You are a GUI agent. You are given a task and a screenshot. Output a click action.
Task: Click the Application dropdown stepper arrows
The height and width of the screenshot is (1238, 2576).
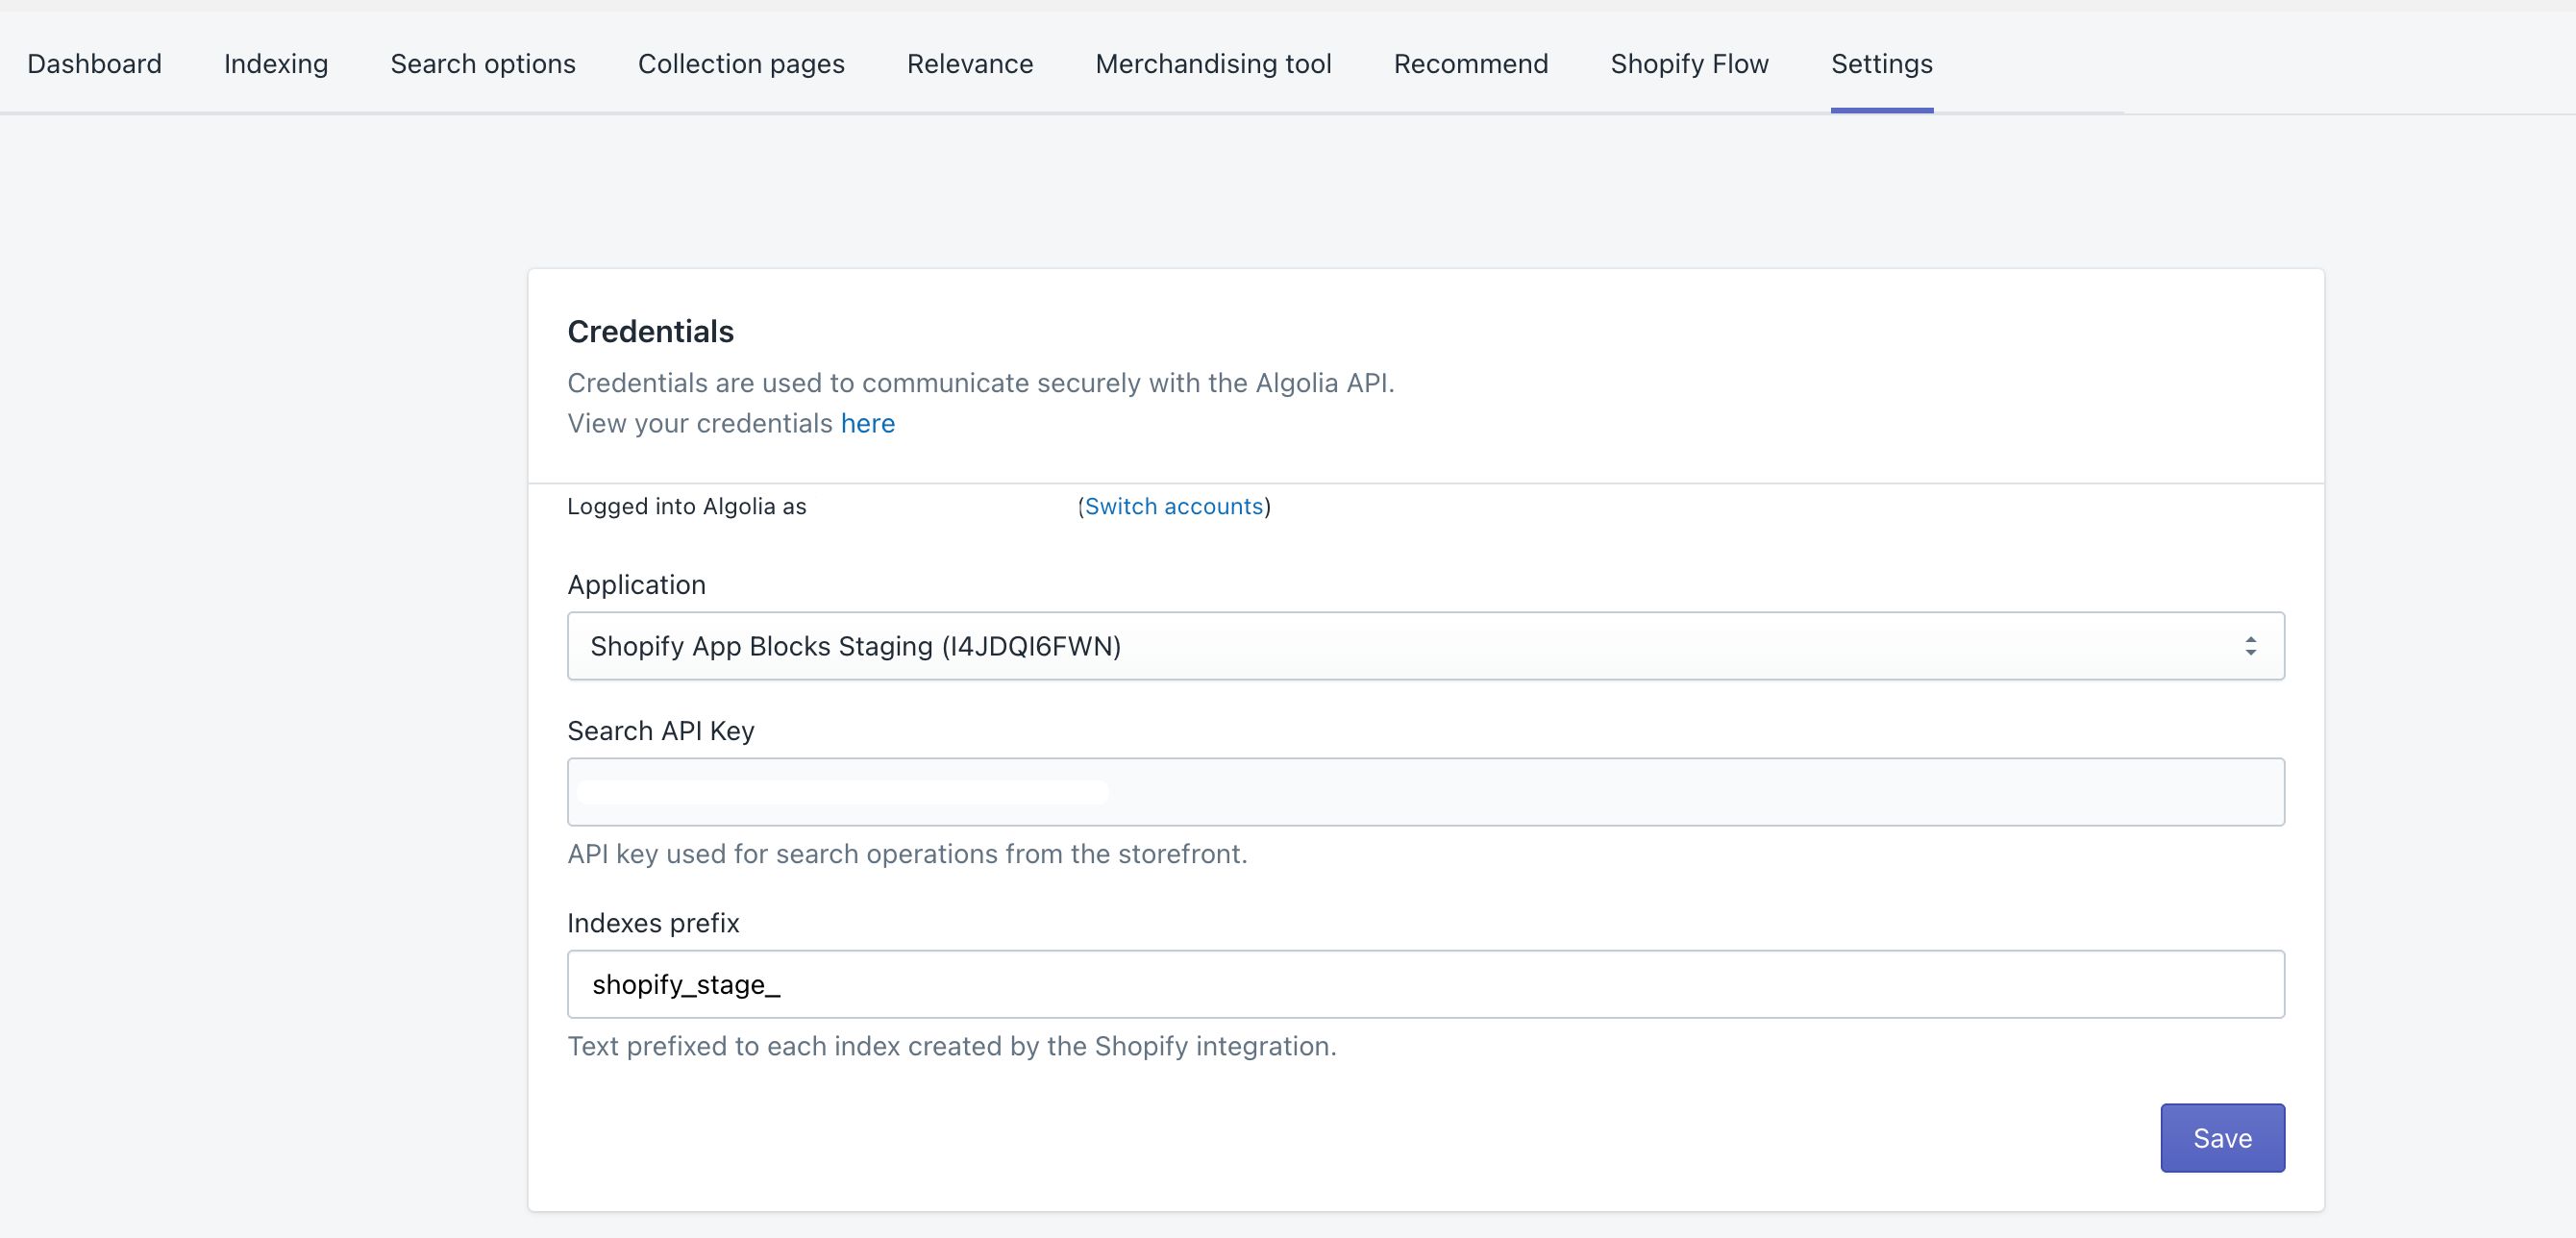point(2252,645)
